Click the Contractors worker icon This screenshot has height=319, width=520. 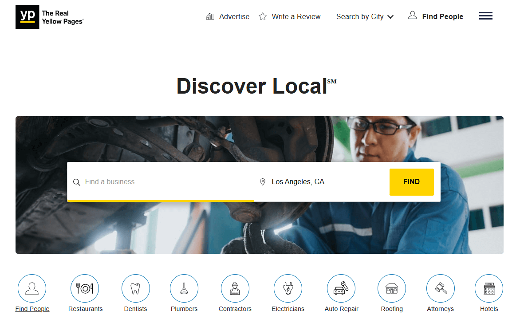point(235,288)
